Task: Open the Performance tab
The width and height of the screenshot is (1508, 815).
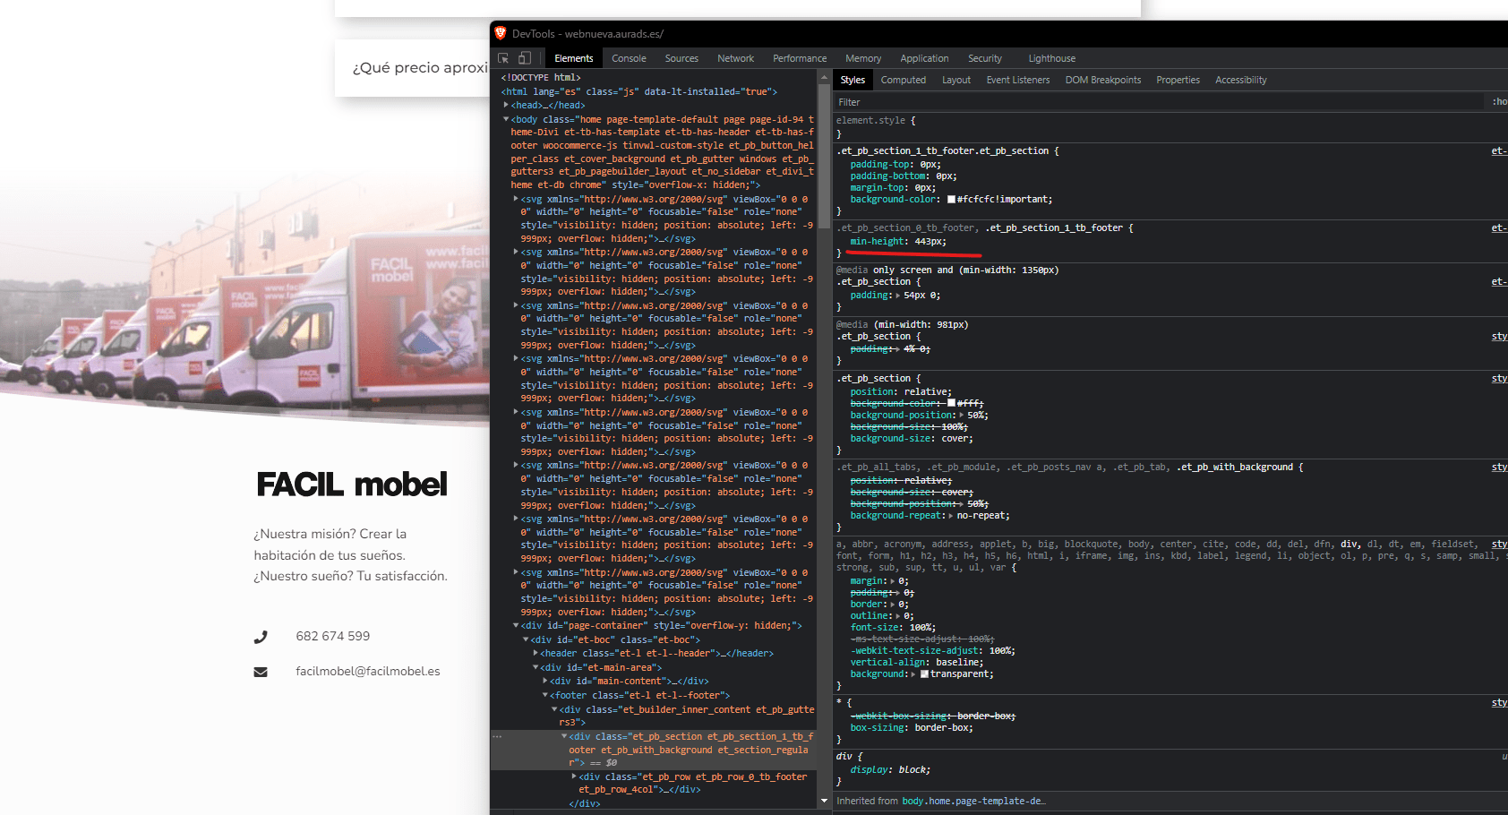Action: (x=800, y=58)
